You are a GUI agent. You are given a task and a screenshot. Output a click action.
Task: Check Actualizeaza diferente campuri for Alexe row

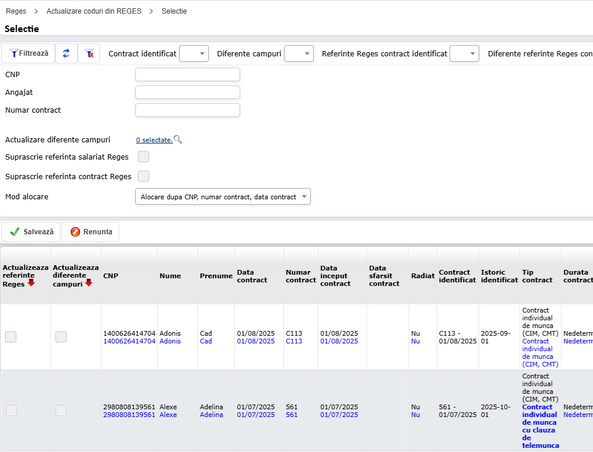[x=61, y=410]
